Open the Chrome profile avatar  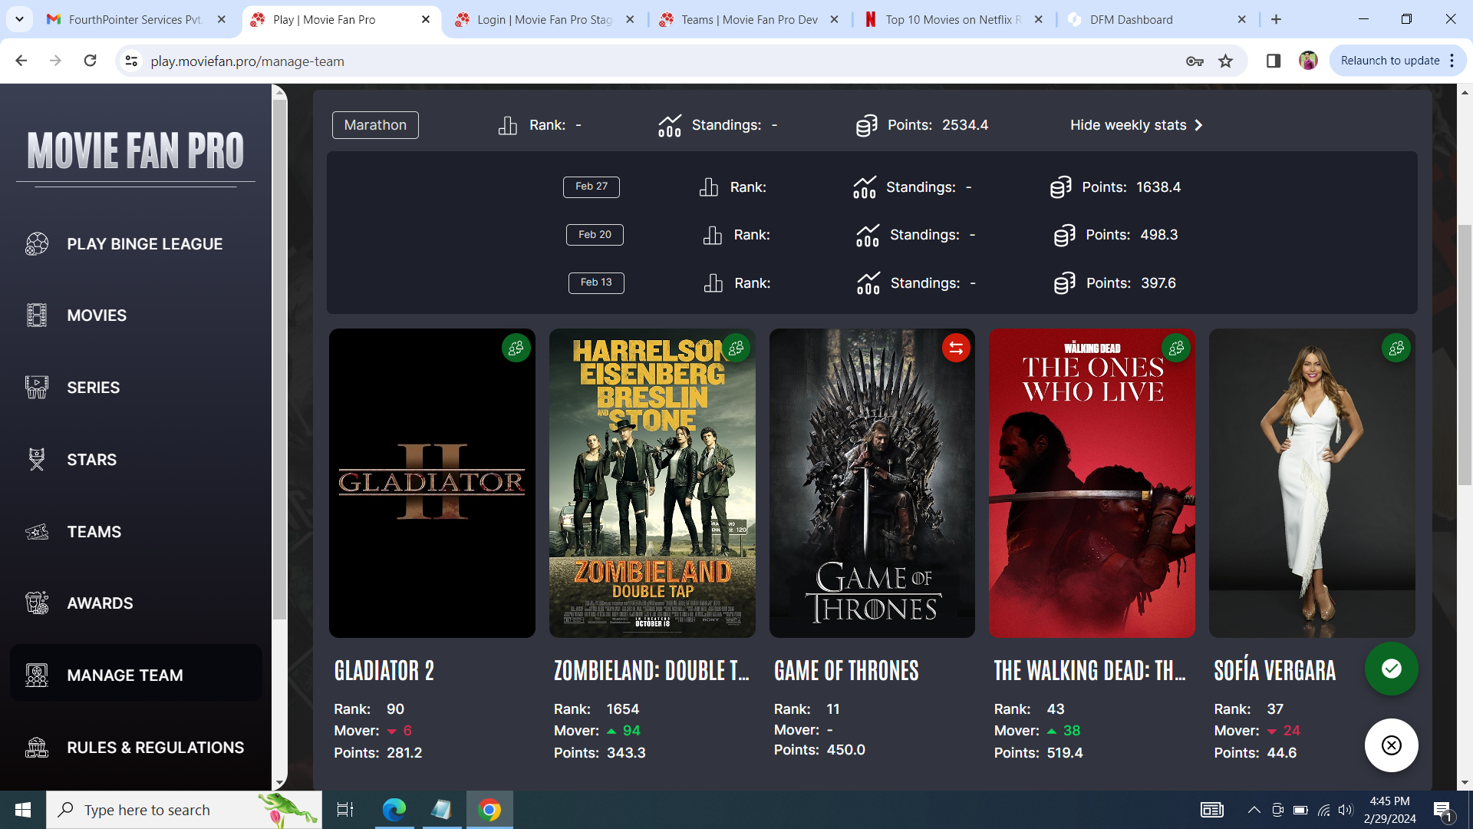coord(1308,61)
